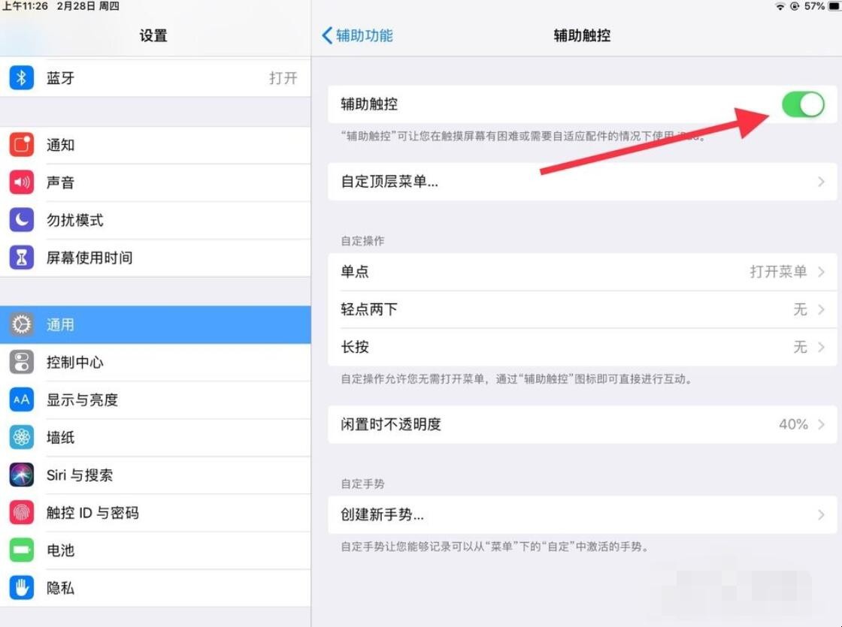Open chevron on 闲置时不透明度 row
The width and height of the screenshot is (842, 627).
coord(821,424)
